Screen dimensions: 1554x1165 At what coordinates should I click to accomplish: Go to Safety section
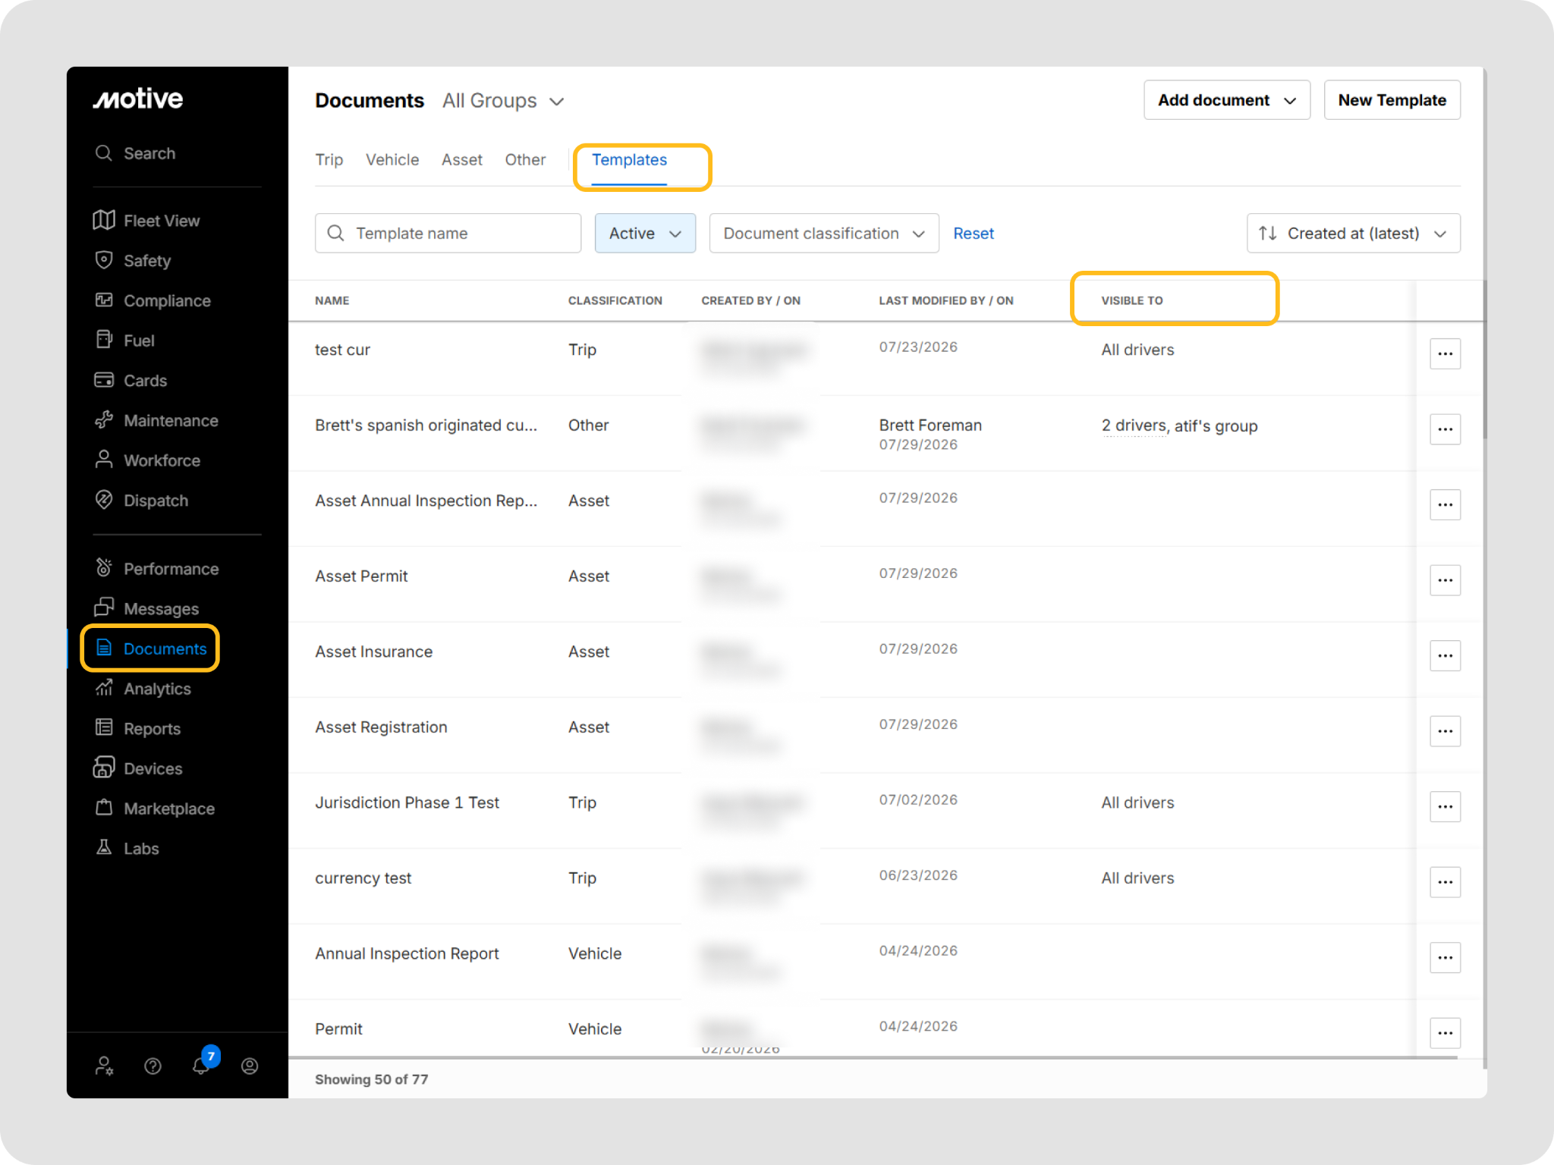pos(133,261)
